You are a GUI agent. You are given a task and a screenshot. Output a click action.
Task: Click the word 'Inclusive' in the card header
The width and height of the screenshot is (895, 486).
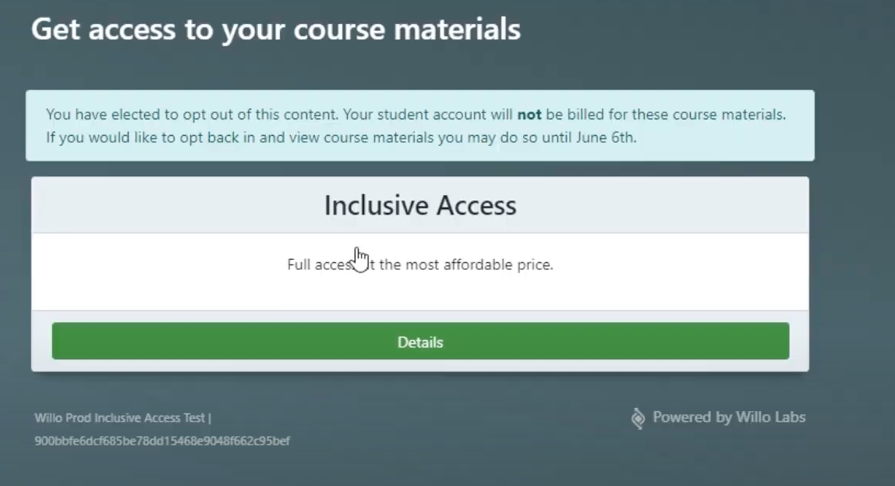tap(377, 205)
